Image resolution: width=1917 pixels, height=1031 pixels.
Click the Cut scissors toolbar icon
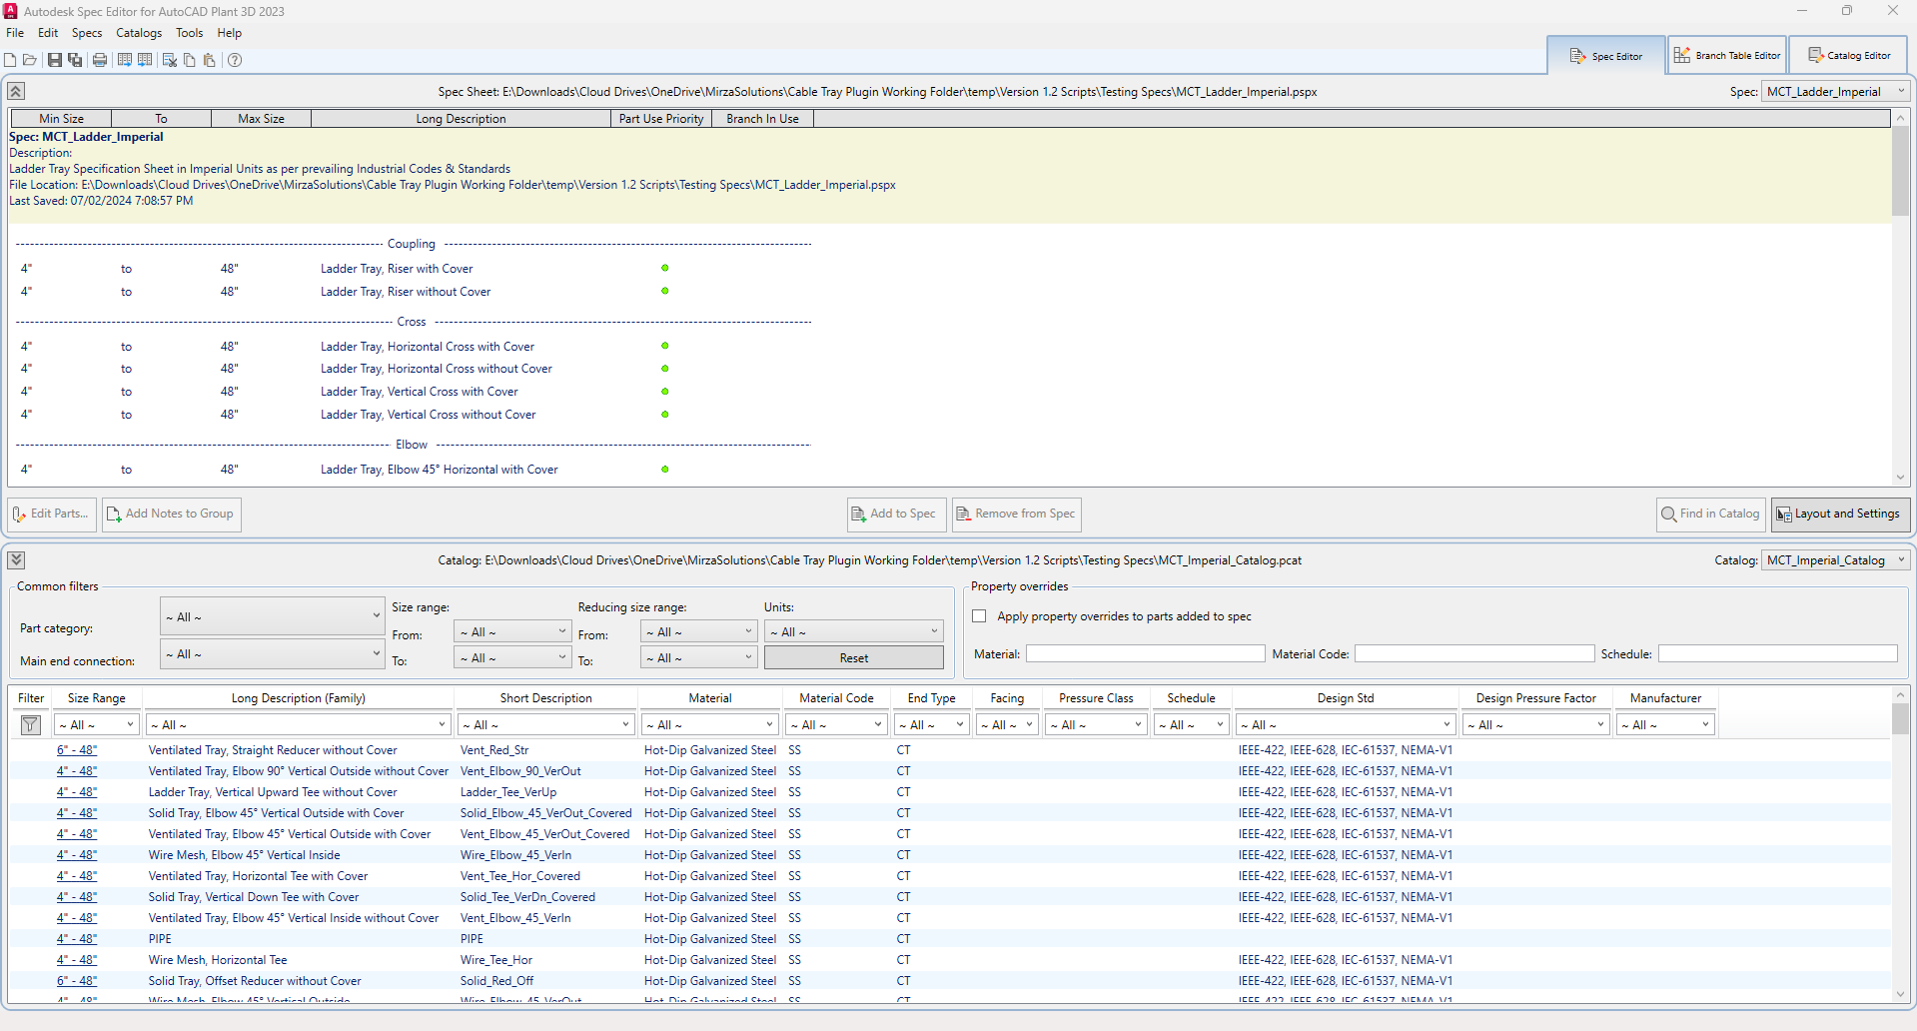(170, 60)
